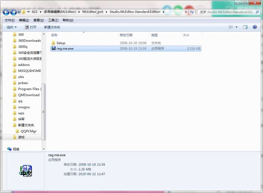Image resolution: width=263 pixels, height=193 pixels.
Task: Select 360 folder in navigation tree
Action: pyautogui.click(x=21, y=34)
